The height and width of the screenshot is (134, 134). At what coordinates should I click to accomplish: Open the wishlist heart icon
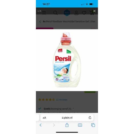[x=84, y=13]
